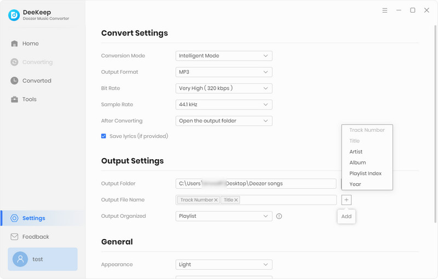Expand the Conversion Mode dropdown

coord(224,56)
